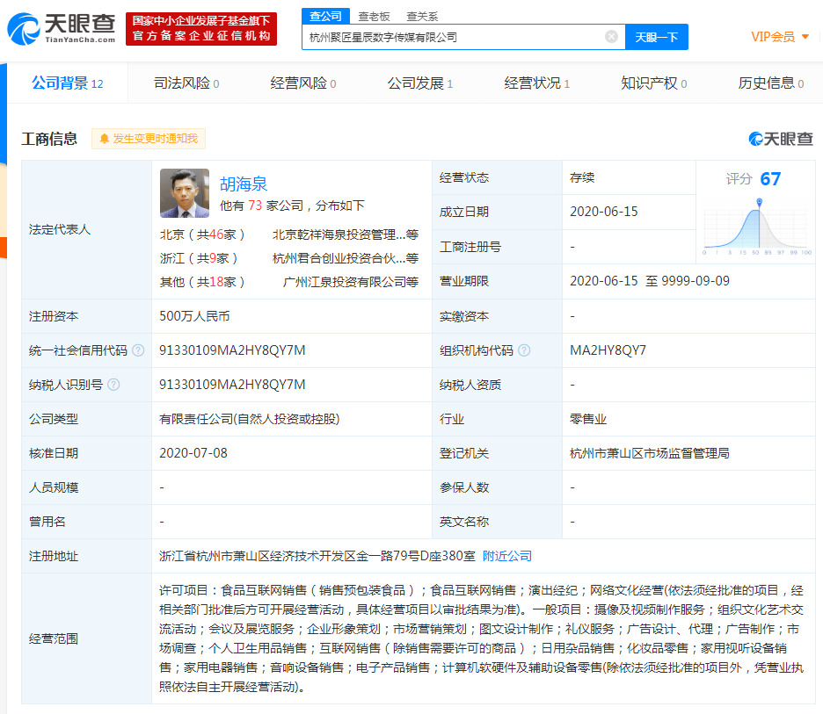Expand the VIP会员 dropdown
Viewport: 823px width, 714px height.
pyautogui.click(x=780, y=37)
